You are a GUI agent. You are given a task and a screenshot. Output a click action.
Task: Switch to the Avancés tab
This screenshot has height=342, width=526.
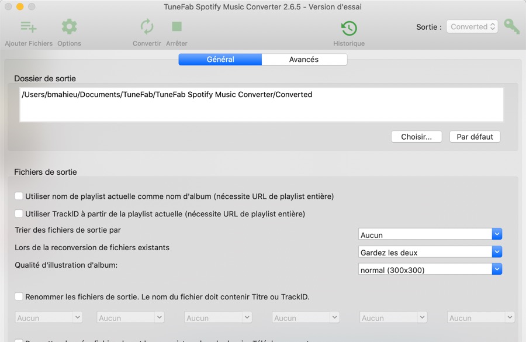[x=304, y=60]
